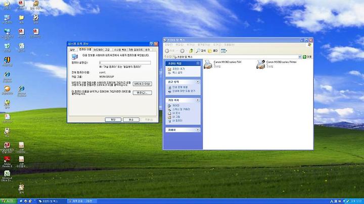Toggle the Folders pane button in toolbar
This screenshot has width=364, height=204.
coord(213,51)
